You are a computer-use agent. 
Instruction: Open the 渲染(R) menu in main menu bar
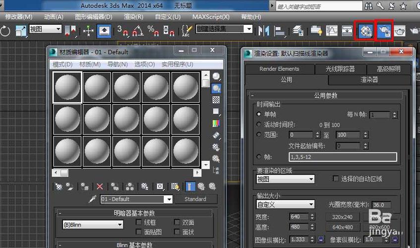click(x=133, y=16)
